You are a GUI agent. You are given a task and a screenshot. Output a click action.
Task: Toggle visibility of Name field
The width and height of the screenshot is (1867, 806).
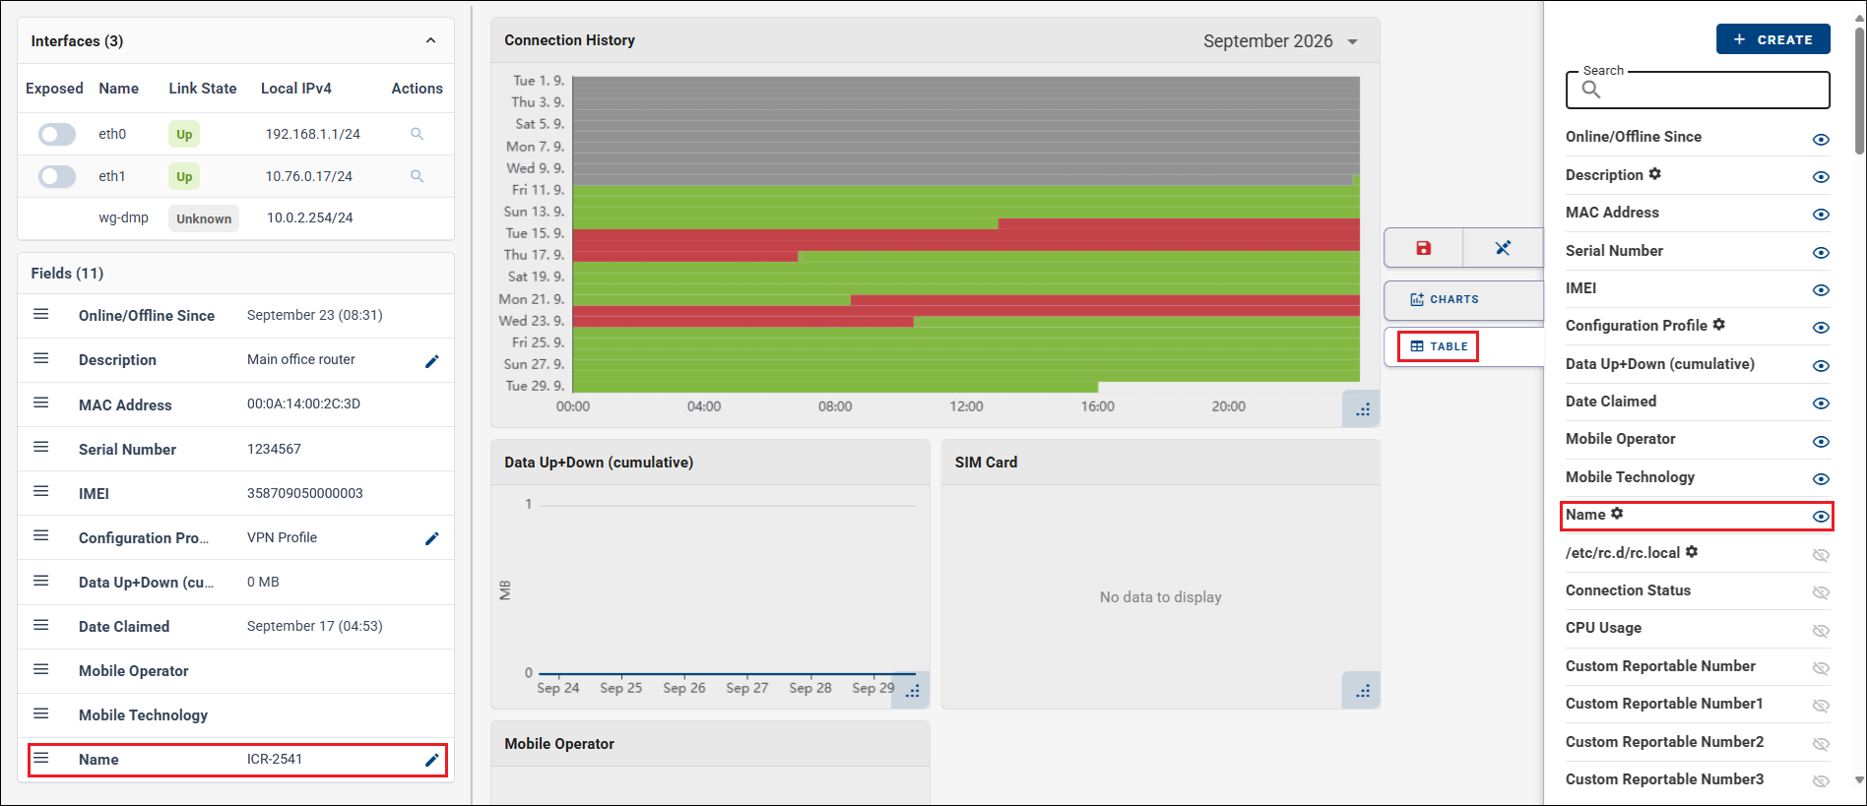click(x=1821, y=517)
